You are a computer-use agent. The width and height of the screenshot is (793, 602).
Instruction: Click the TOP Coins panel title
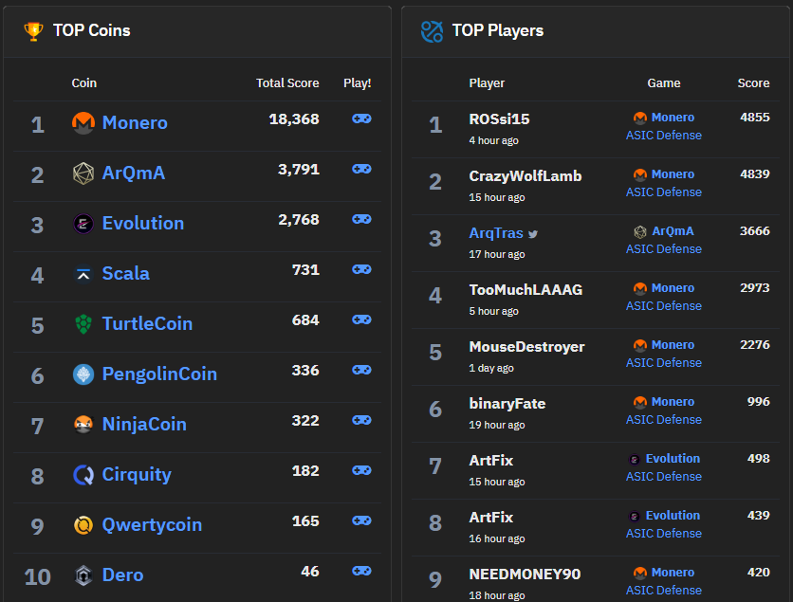(92, 31)
